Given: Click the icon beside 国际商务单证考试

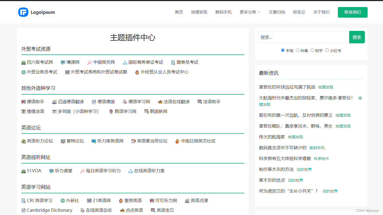Looking at the screenshot, I should pos(125,63).
